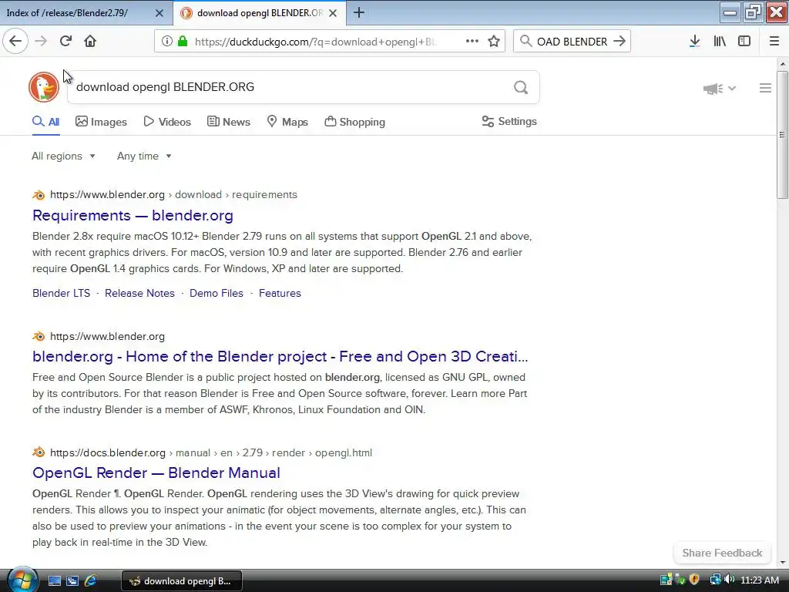Viewport: 789px width, 592px height.
Task: Click docs.blender.org opengl.html URL breadcrumb
Action: (x=211, y=452)
